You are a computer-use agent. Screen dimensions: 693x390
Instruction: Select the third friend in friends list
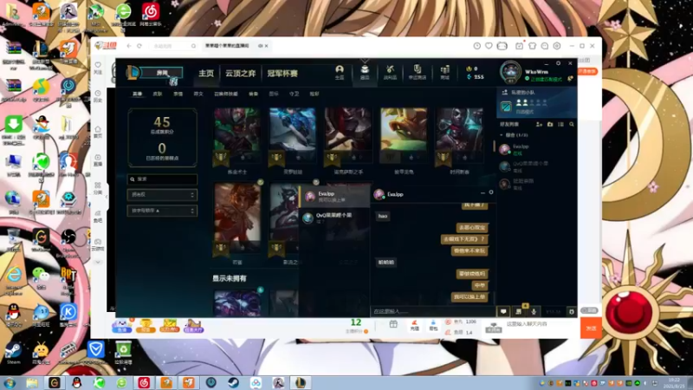click(536, 184)
